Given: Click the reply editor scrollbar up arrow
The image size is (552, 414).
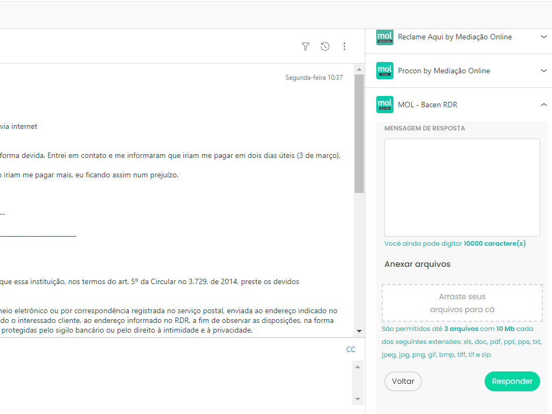Looking at the screenshot, I should 357,366.
